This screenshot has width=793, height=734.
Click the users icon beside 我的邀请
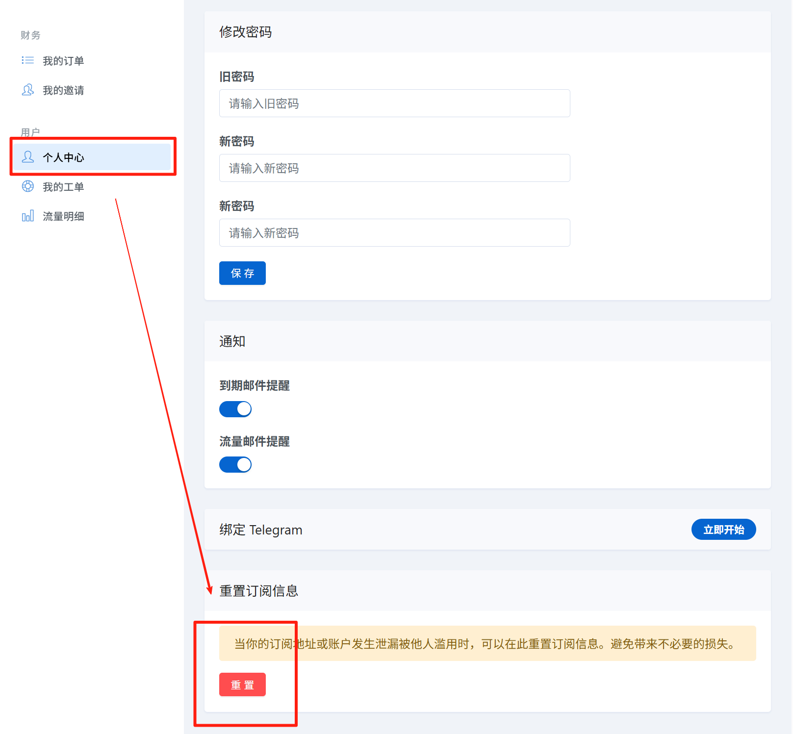(28, 90)
